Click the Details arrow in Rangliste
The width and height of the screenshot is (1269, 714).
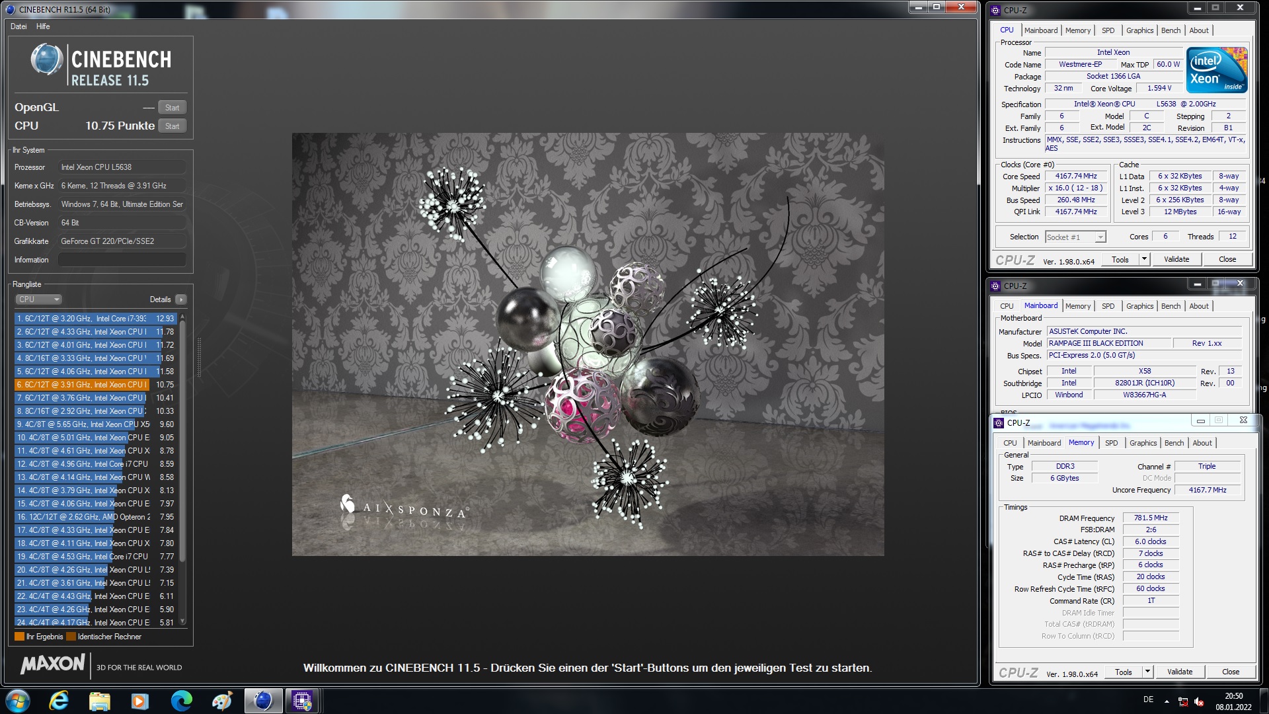click(181, 299)
